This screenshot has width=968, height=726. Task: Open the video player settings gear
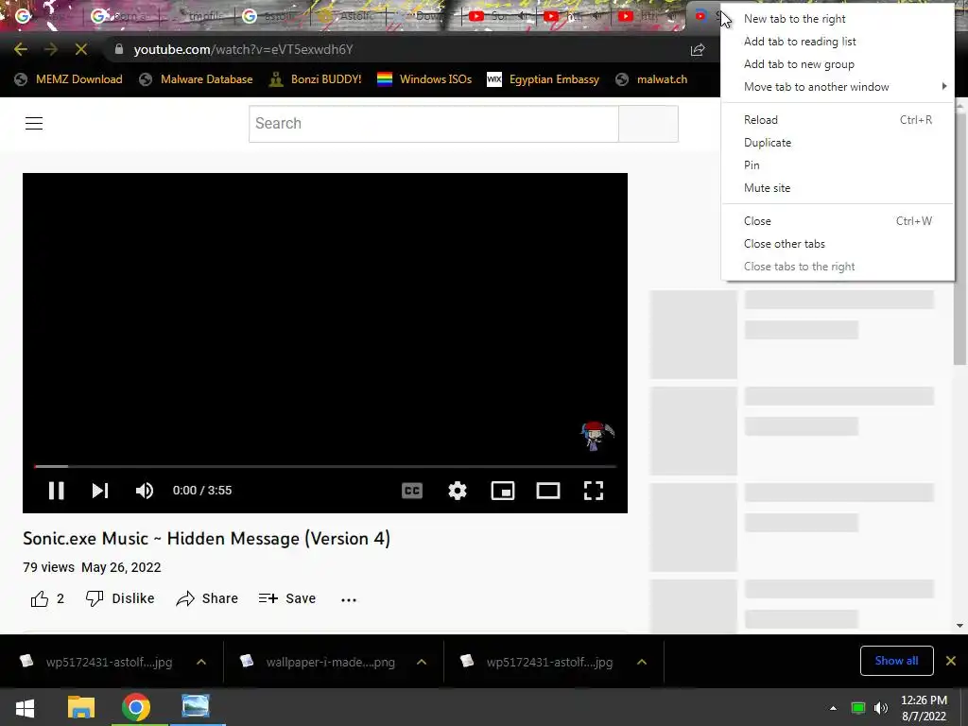coord(458,491)
